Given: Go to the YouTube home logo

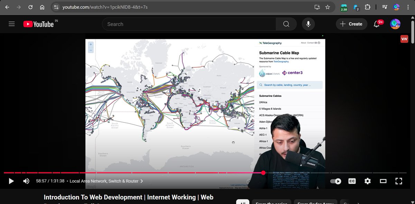Looking at the screenshot, I should click(x=38, y=24).
